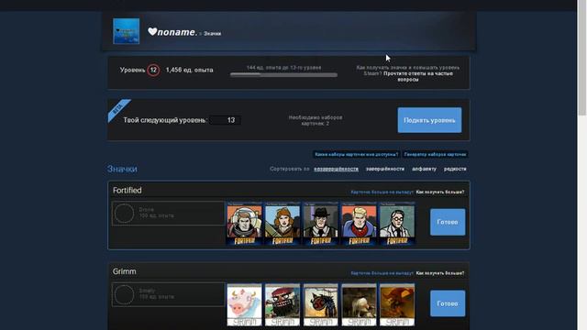The image size is (587, 330).
Task: Open the Значки breadcrumb link
Action: 212,33
